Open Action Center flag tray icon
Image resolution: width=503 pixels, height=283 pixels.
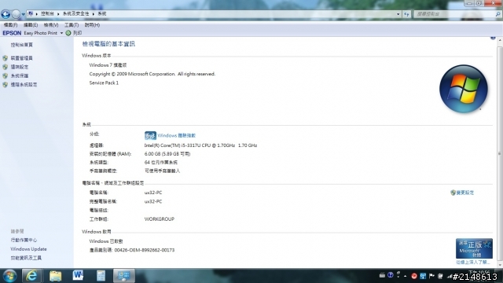(x=431, y=276)
